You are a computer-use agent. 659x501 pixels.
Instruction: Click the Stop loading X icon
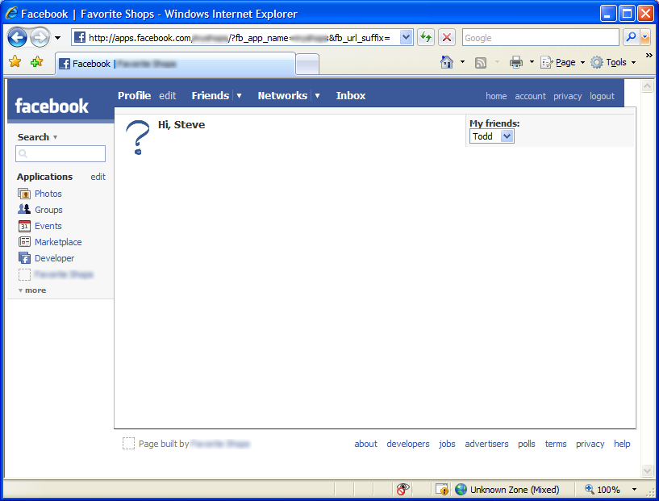(447, 38)
